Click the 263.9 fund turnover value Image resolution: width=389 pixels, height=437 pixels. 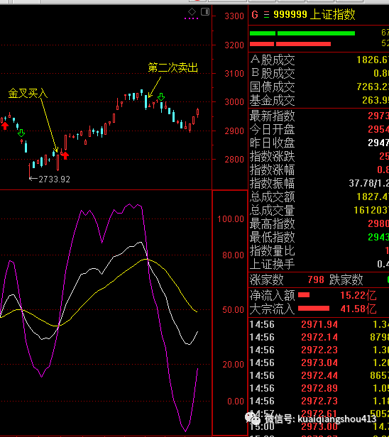tap(376, 100)
